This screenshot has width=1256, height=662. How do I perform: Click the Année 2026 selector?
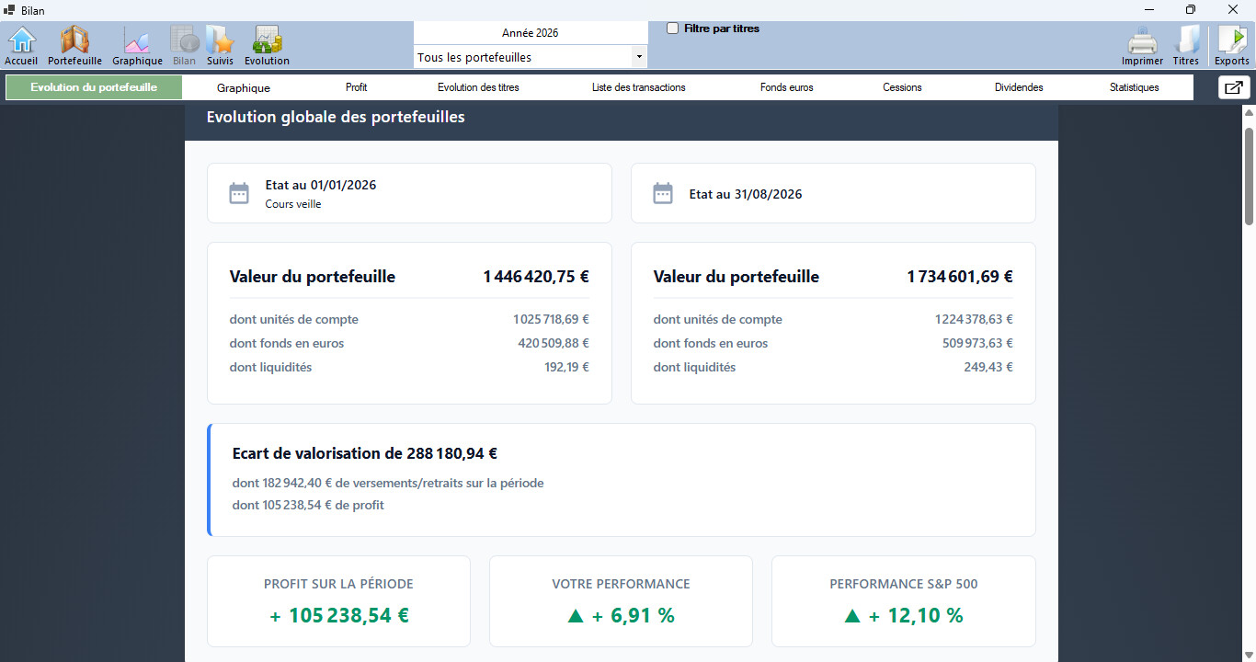point(531,32)
